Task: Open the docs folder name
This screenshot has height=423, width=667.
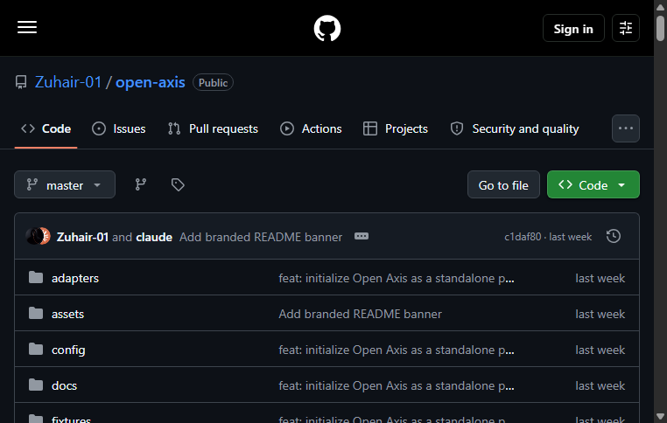Action: pos(64,385)
